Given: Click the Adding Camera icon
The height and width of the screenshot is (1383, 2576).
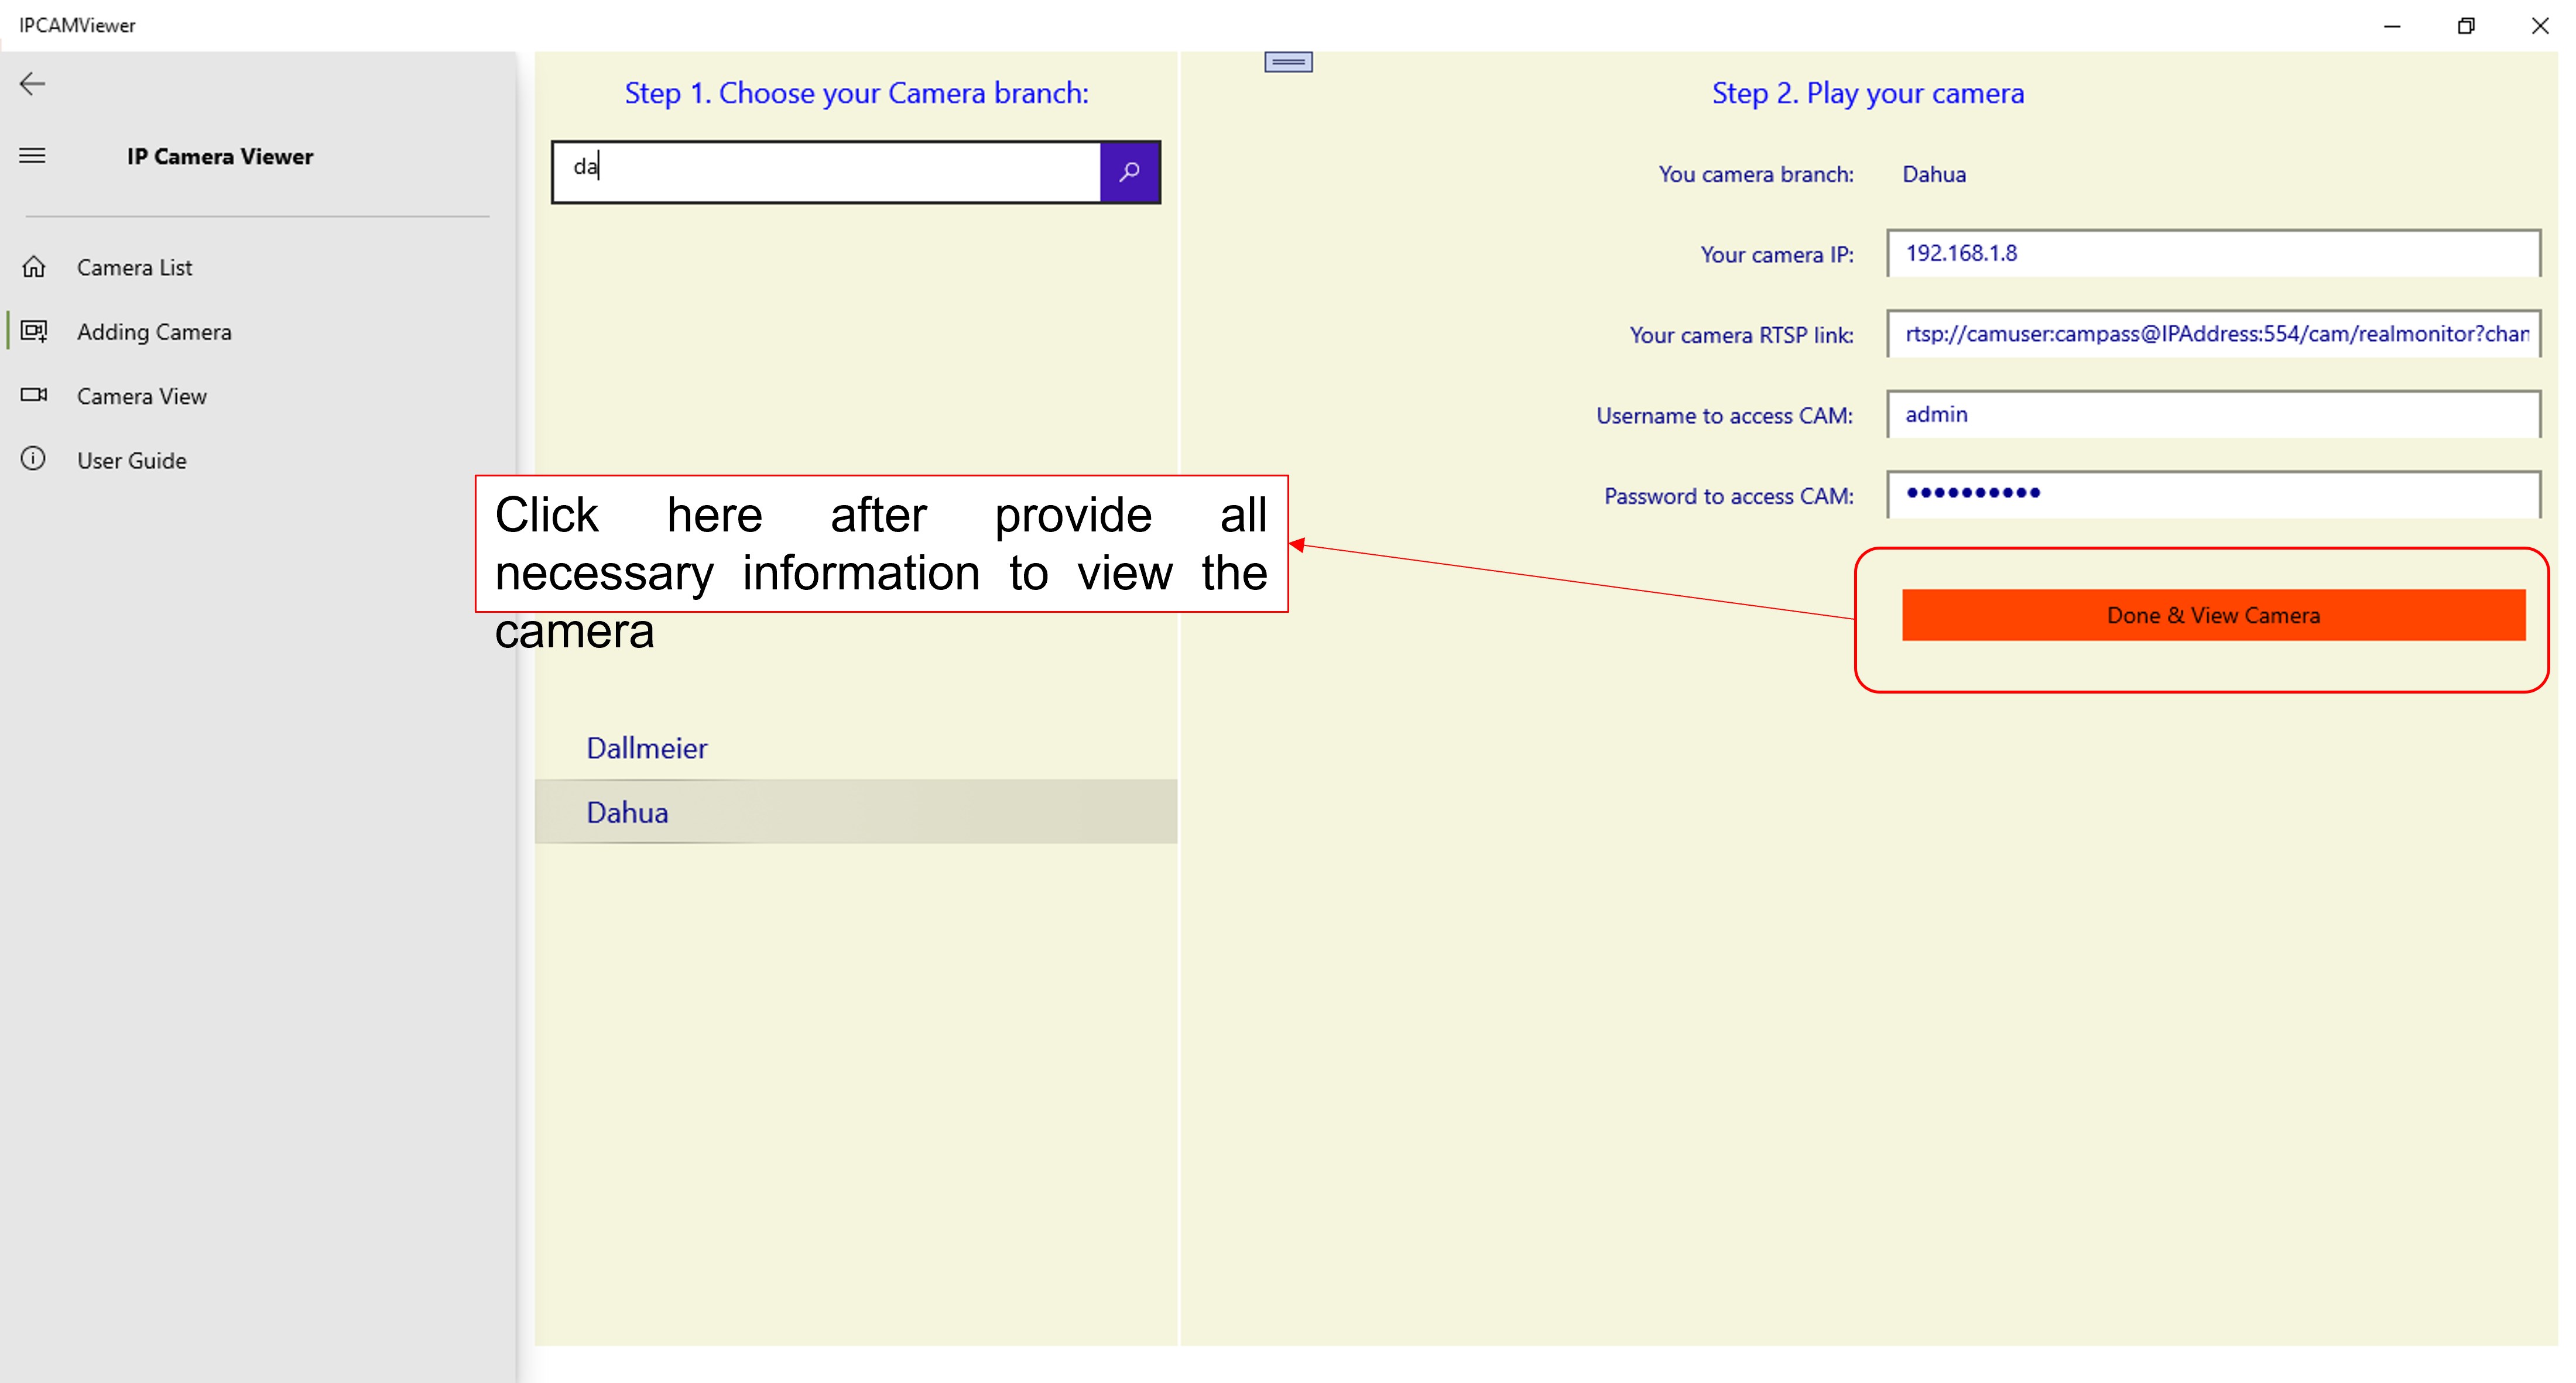Looking at the screenshot, I should coord(34,331).
